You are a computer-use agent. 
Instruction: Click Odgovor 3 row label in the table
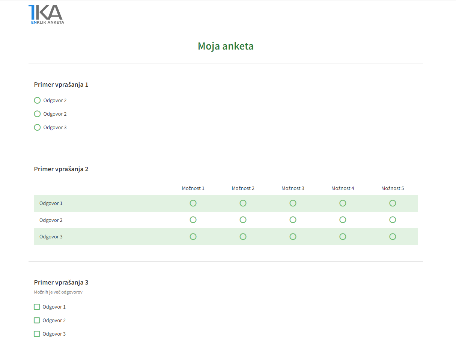pyautogui.click(x=51, y=237)
